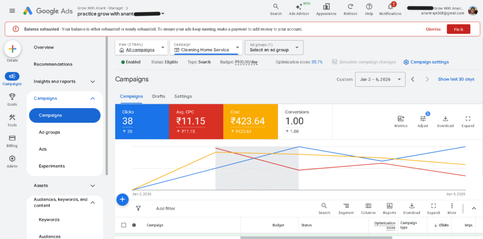
Task: Open Tools in the left rail
Action: [x=12, y=120]
